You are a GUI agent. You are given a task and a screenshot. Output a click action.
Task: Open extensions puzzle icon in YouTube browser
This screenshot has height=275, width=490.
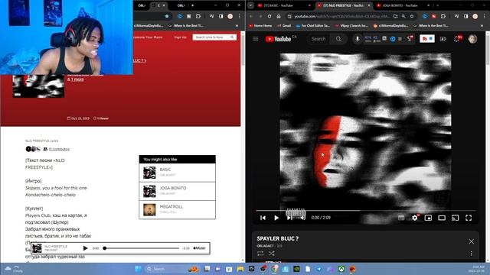click(443, 16)
